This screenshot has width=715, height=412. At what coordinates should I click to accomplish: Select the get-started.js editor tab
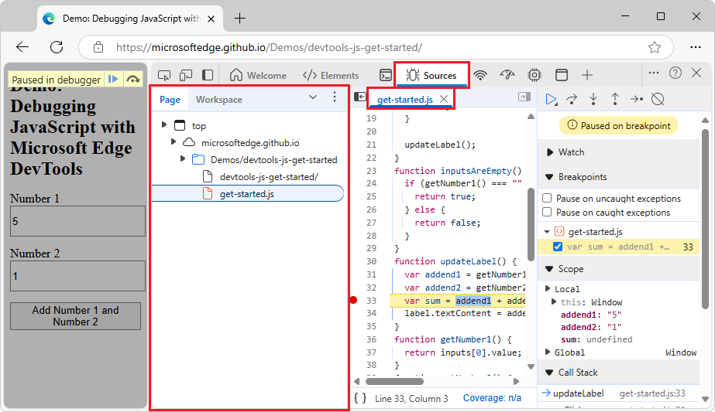click(405, 99)
